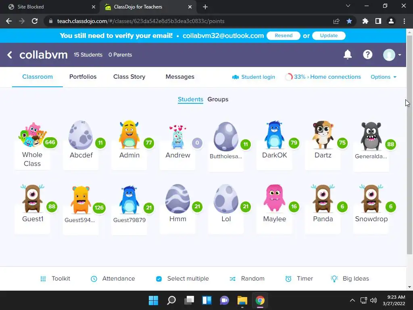
Task: Click Lol student's 21 points badge
Action: pyautogui.click(x=246, y=207)
